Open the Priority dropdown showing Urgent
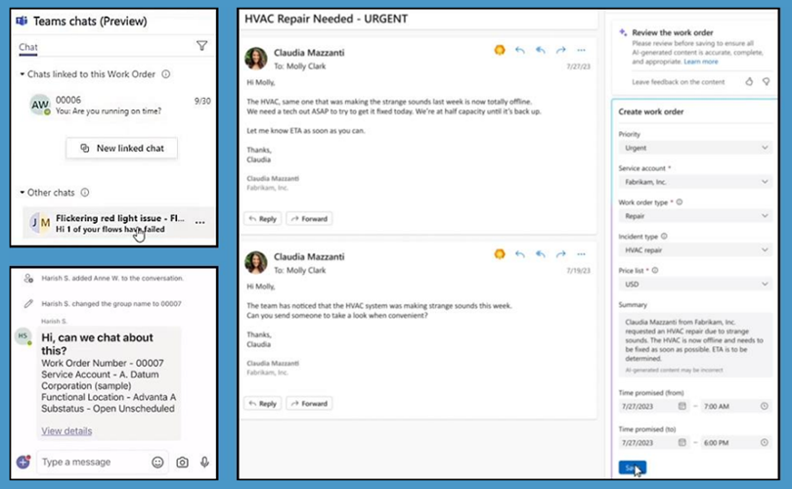792x489 pixels. point(695,148)
